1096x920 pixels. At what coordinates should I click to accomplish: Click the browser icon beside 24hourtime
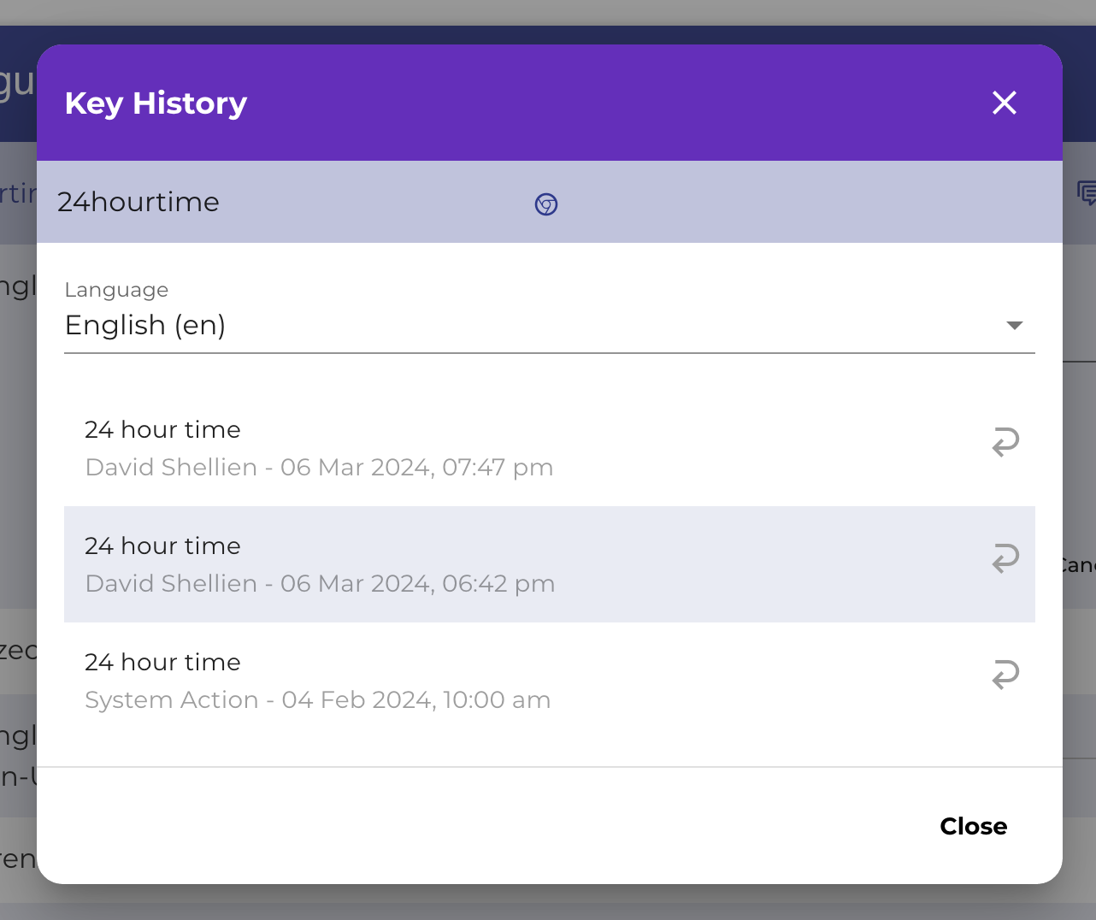pos(546,204)
